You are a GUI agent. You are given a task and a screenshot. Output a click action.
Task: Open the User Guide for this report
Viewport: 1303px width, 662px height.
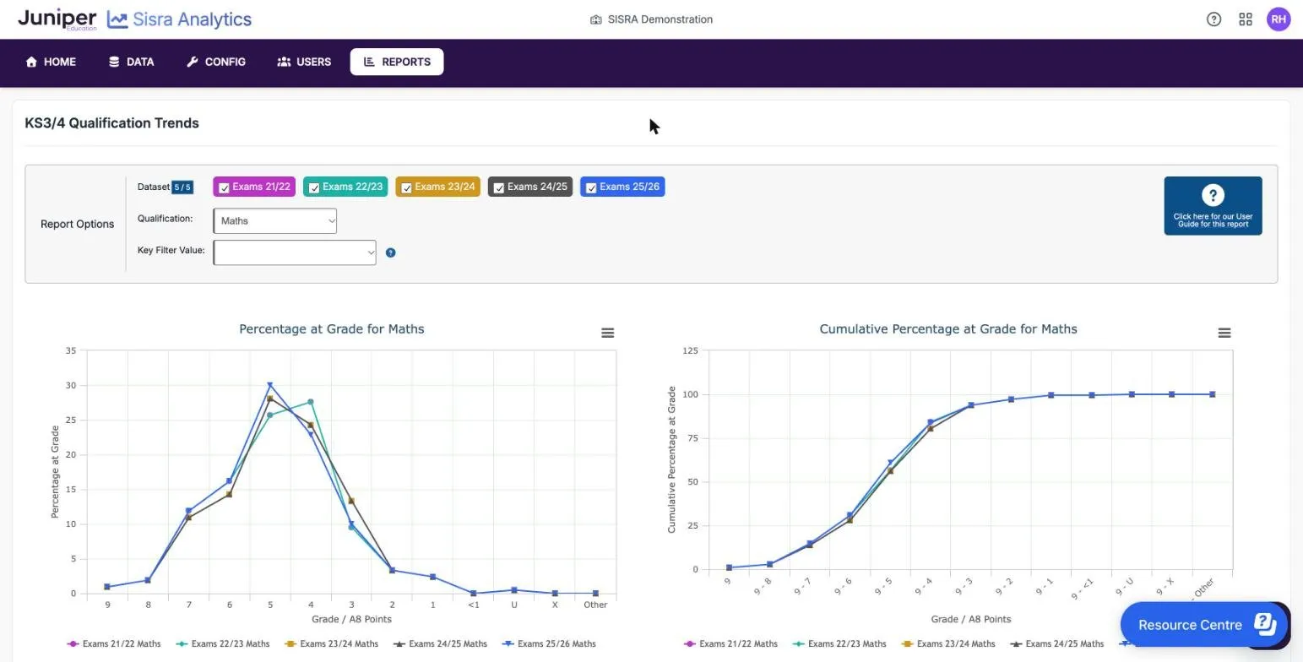[x=1213, y=206]
